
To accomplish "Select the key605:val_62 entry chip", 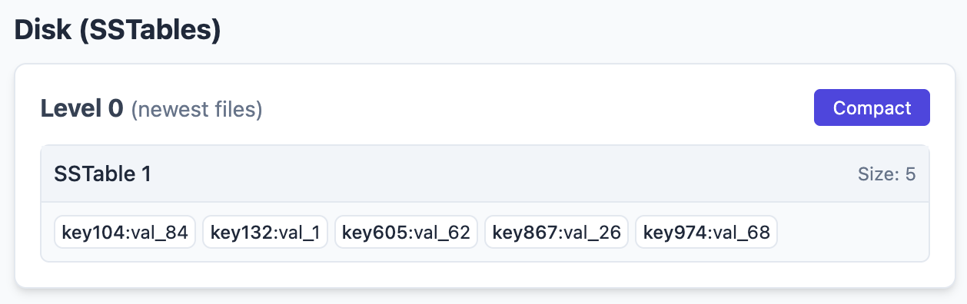I will click(406, 232).
